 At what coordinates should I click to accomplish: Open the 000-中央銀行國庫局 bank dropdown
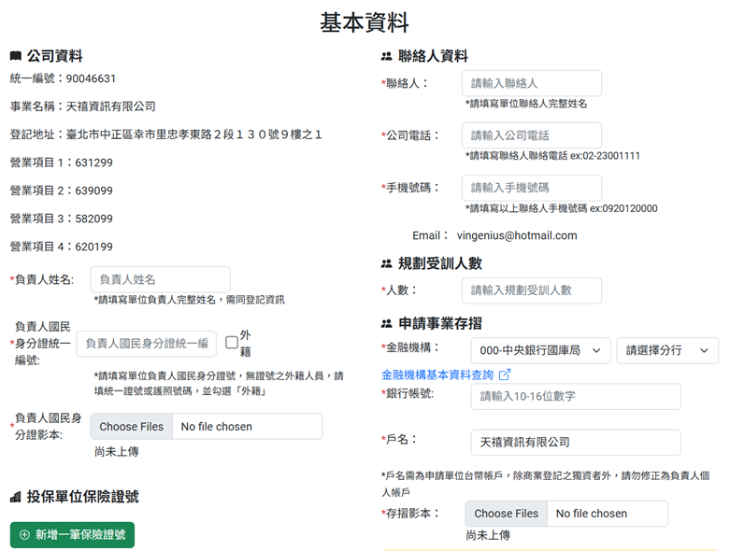[541, 350]
